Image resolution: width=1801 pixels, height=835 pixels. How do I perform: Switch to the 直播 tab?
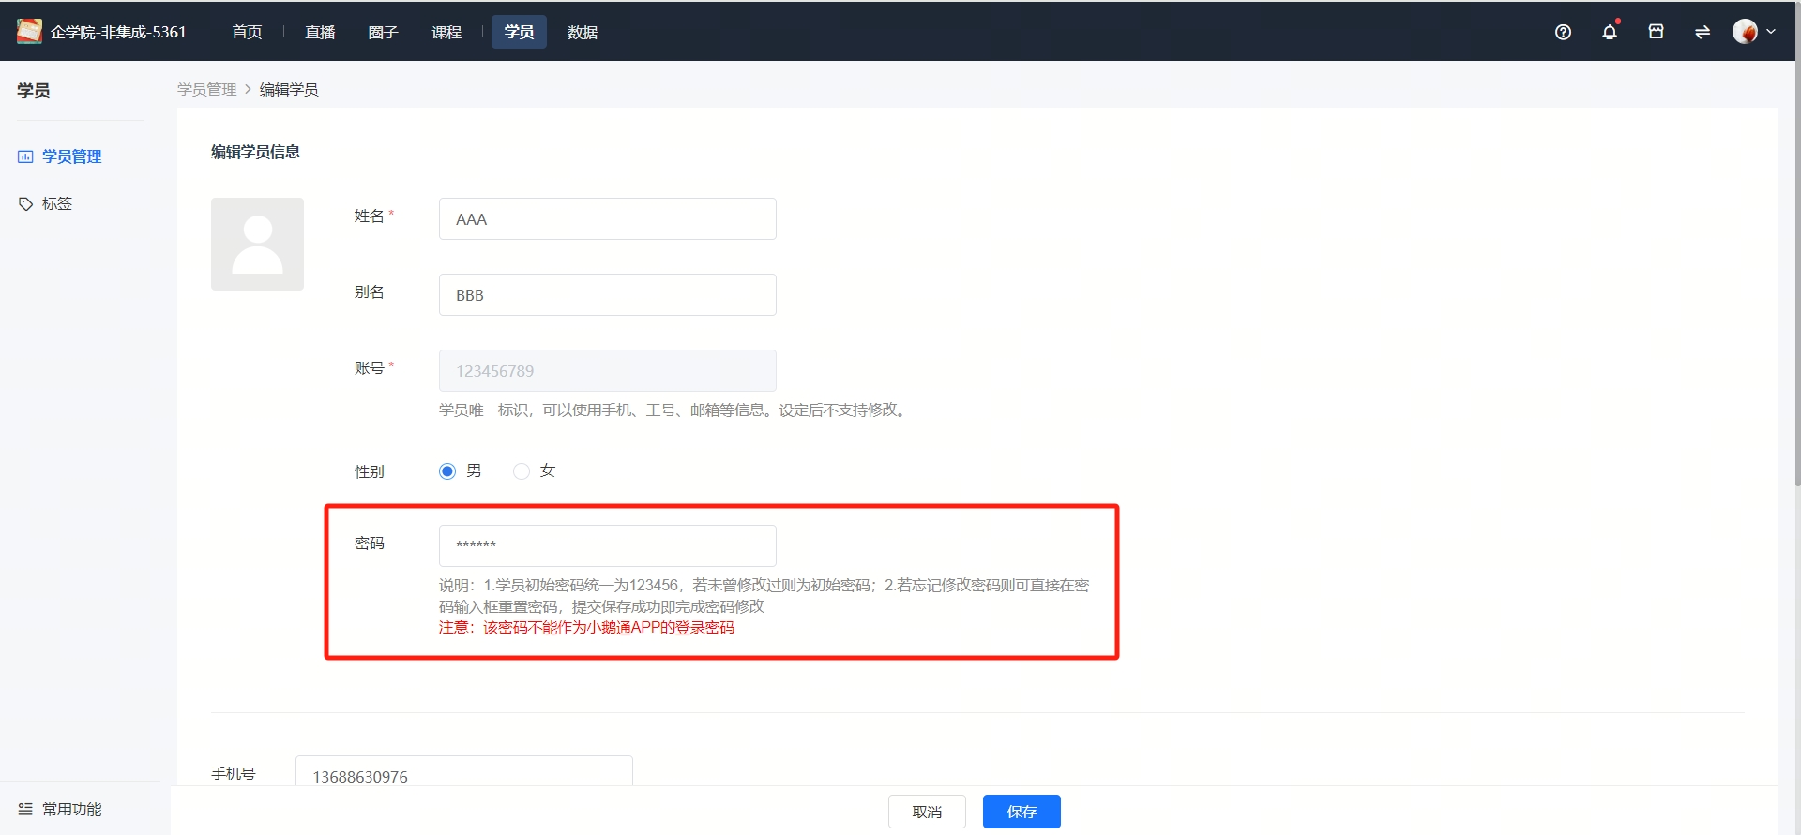click(320, 32)
